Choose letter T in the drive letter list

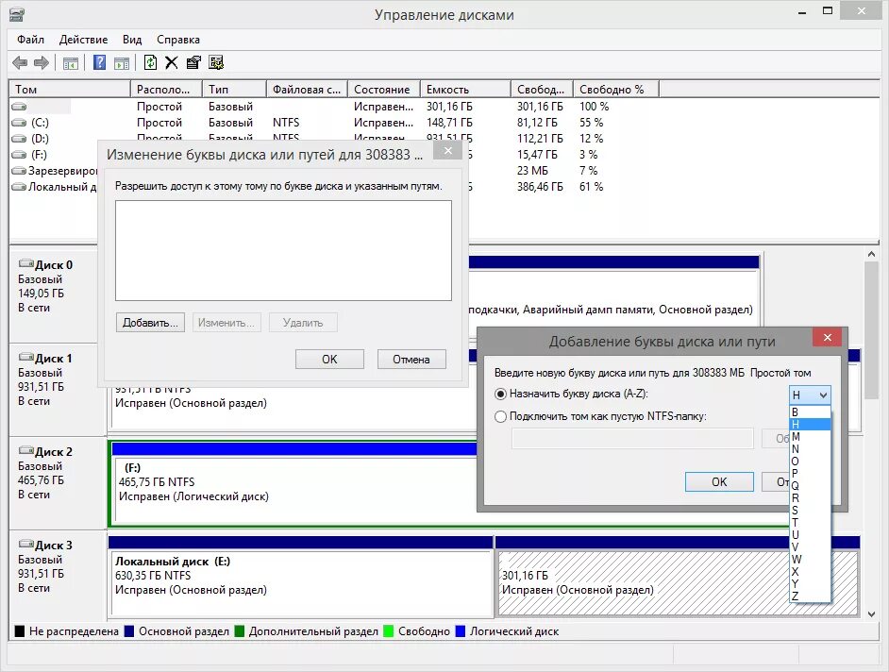810,522
